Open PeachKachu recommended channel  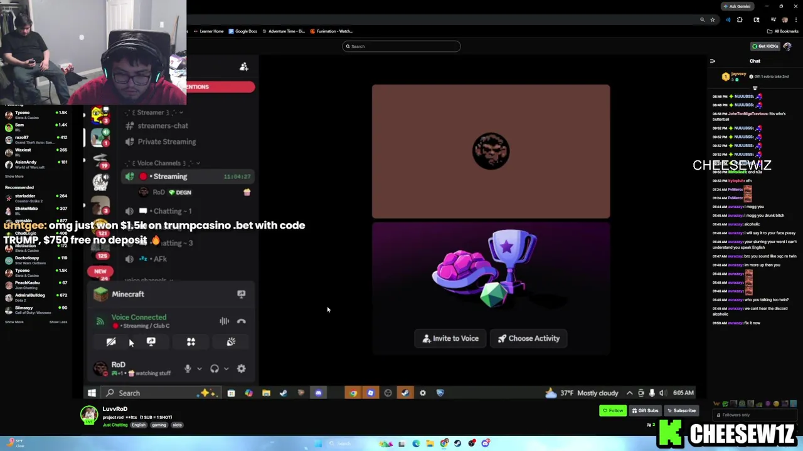pyautogui.click(x=36, y=285)
